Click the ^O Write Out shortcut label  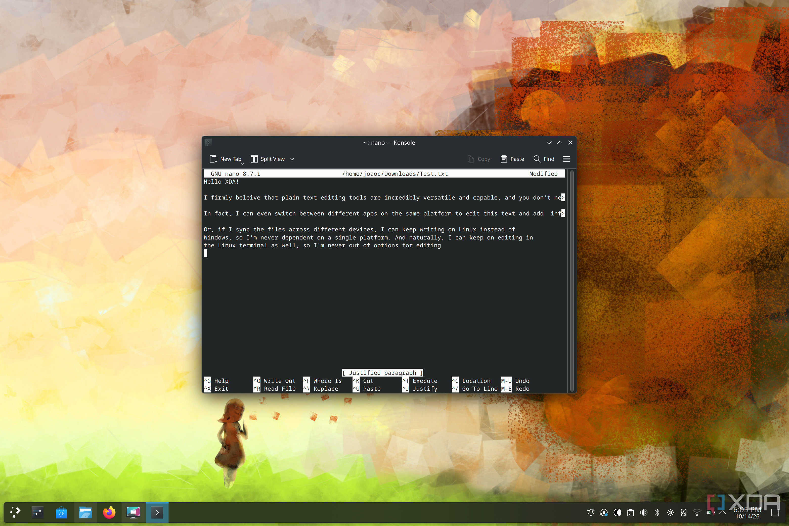click(x=275, y=381)
